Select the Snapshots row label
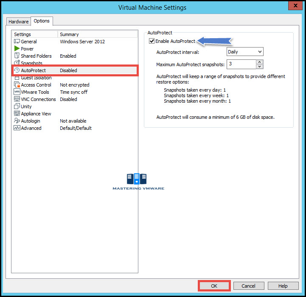Viewport: 306px width, 297px height. tap(31, 63)
